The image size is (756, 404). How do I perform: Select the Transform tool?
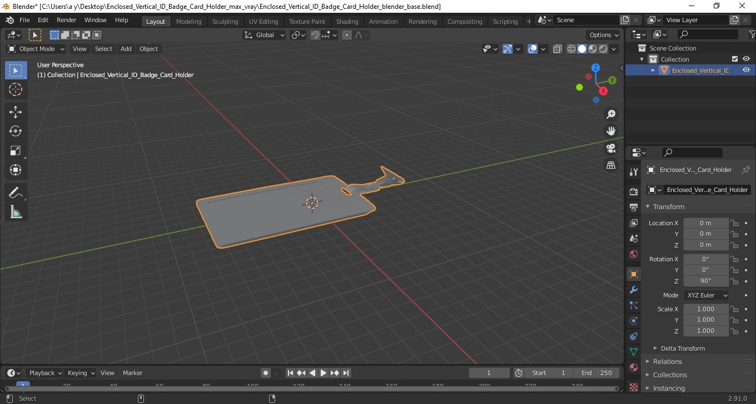pyautogui.click(x=16, y=170)
